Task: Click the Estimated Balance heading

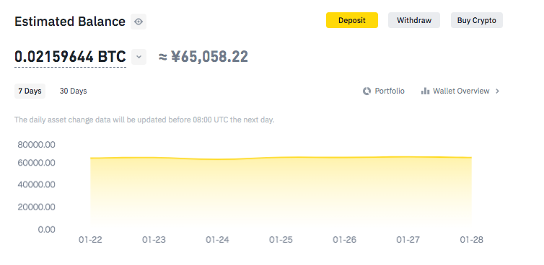Action: tap(70, 22)
